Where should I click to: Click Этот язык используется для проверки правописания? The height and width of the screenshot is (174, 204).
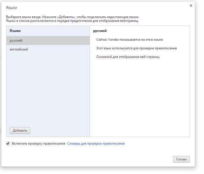[x=136, y=48]
